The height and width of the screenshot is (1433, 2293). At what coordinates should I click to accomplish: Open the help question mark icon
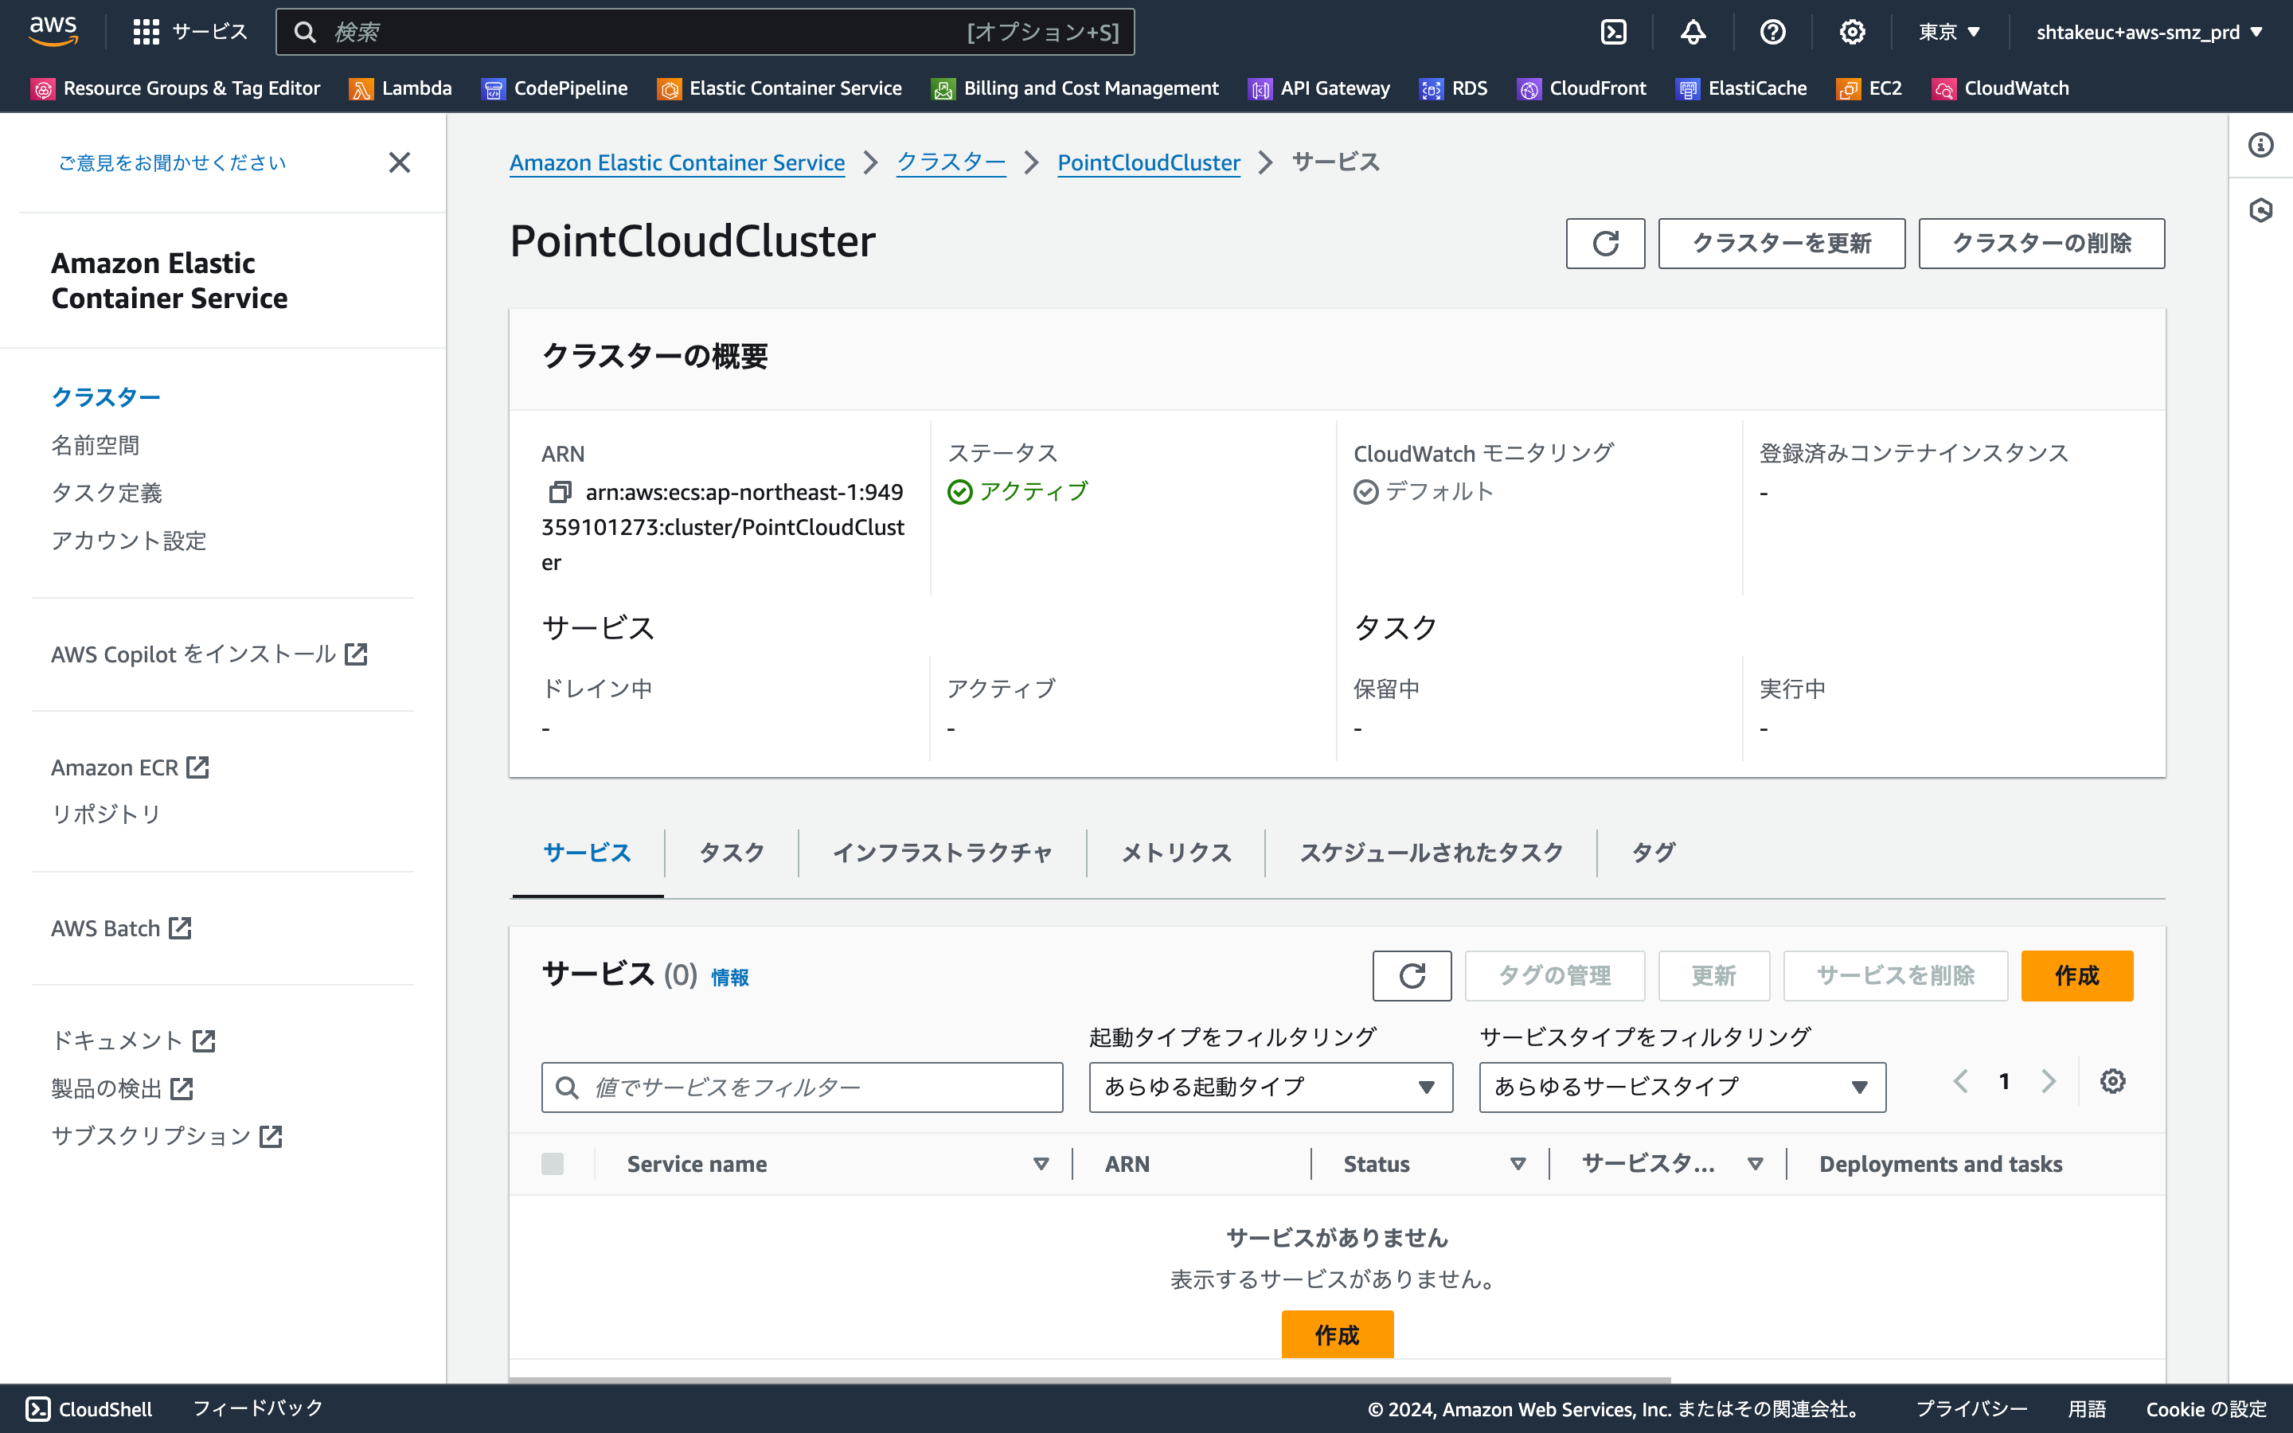[x=1773, y=32]
